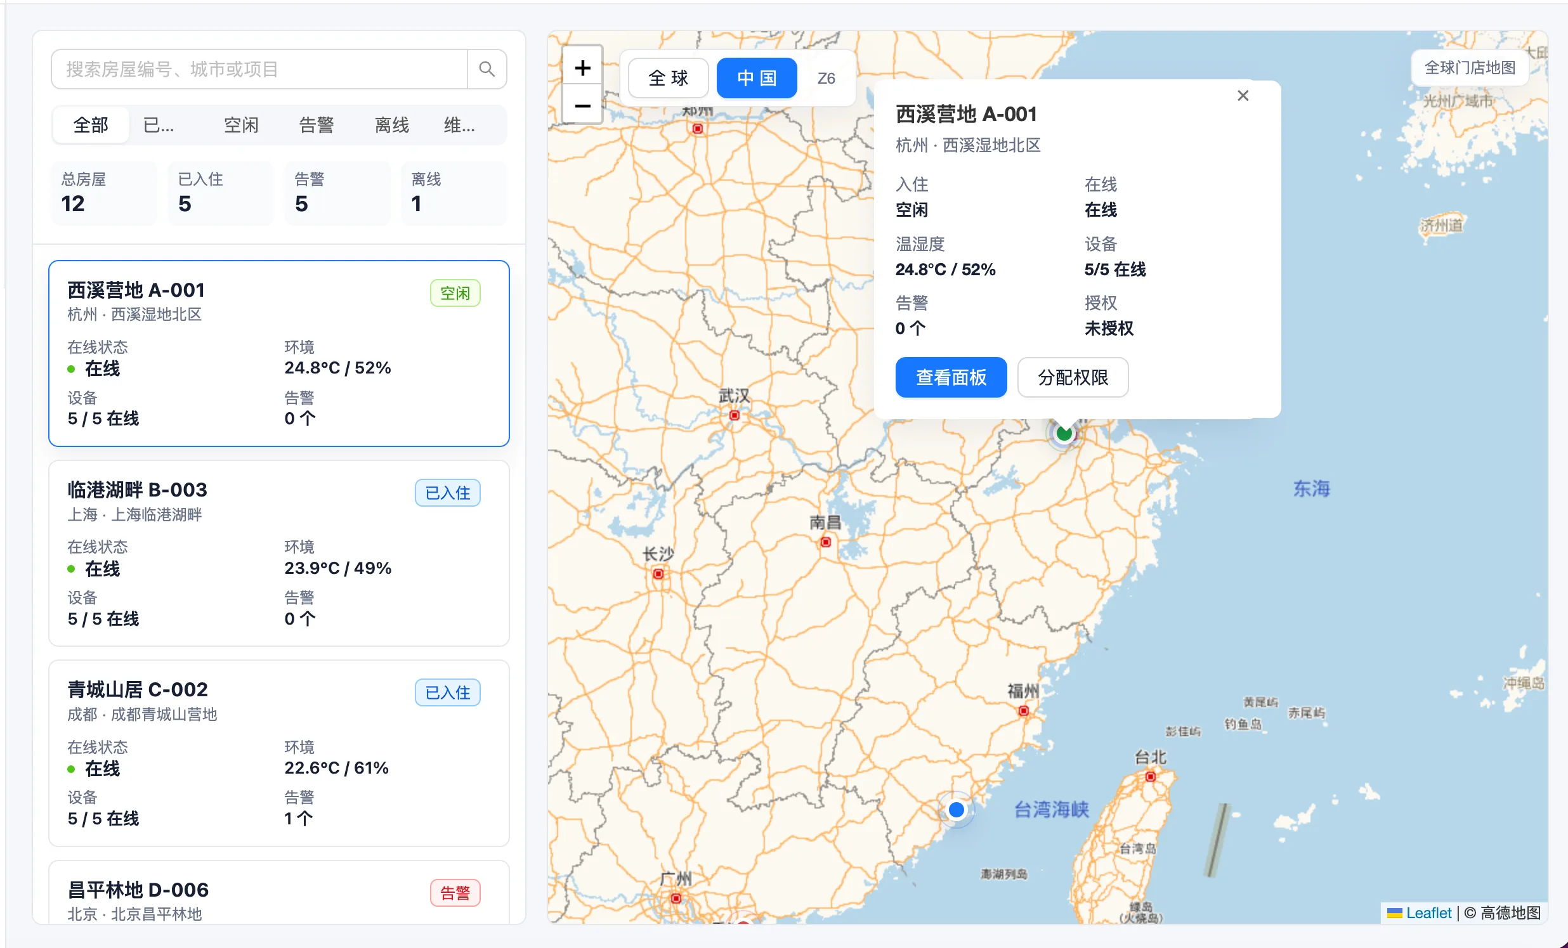Viewport: 1568px width, 948px height.
Task: Select the truncated 维... filter tab
Action: tap(459, 125)
